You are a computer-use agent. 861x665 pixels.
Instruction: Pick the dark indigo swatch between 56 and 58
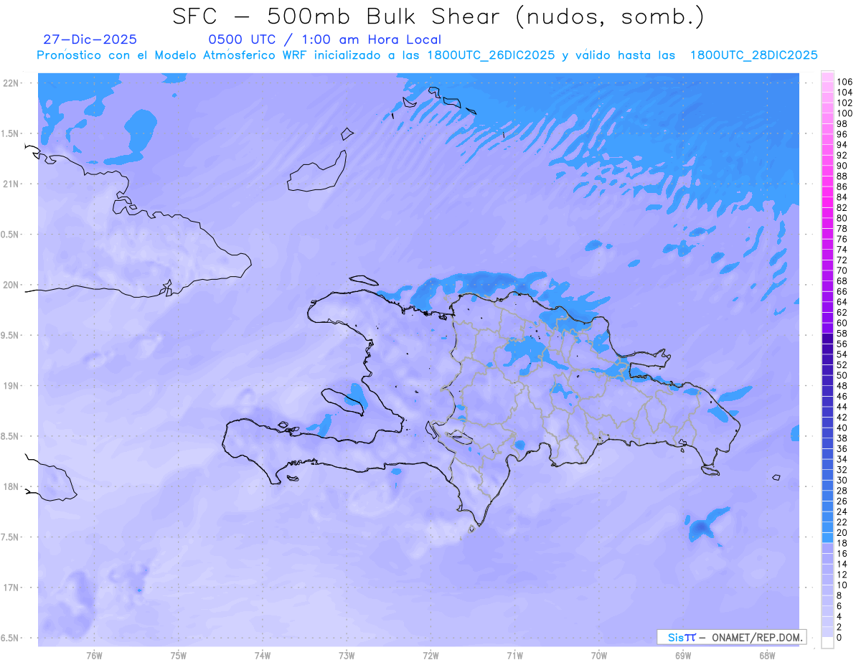(827, 339)
